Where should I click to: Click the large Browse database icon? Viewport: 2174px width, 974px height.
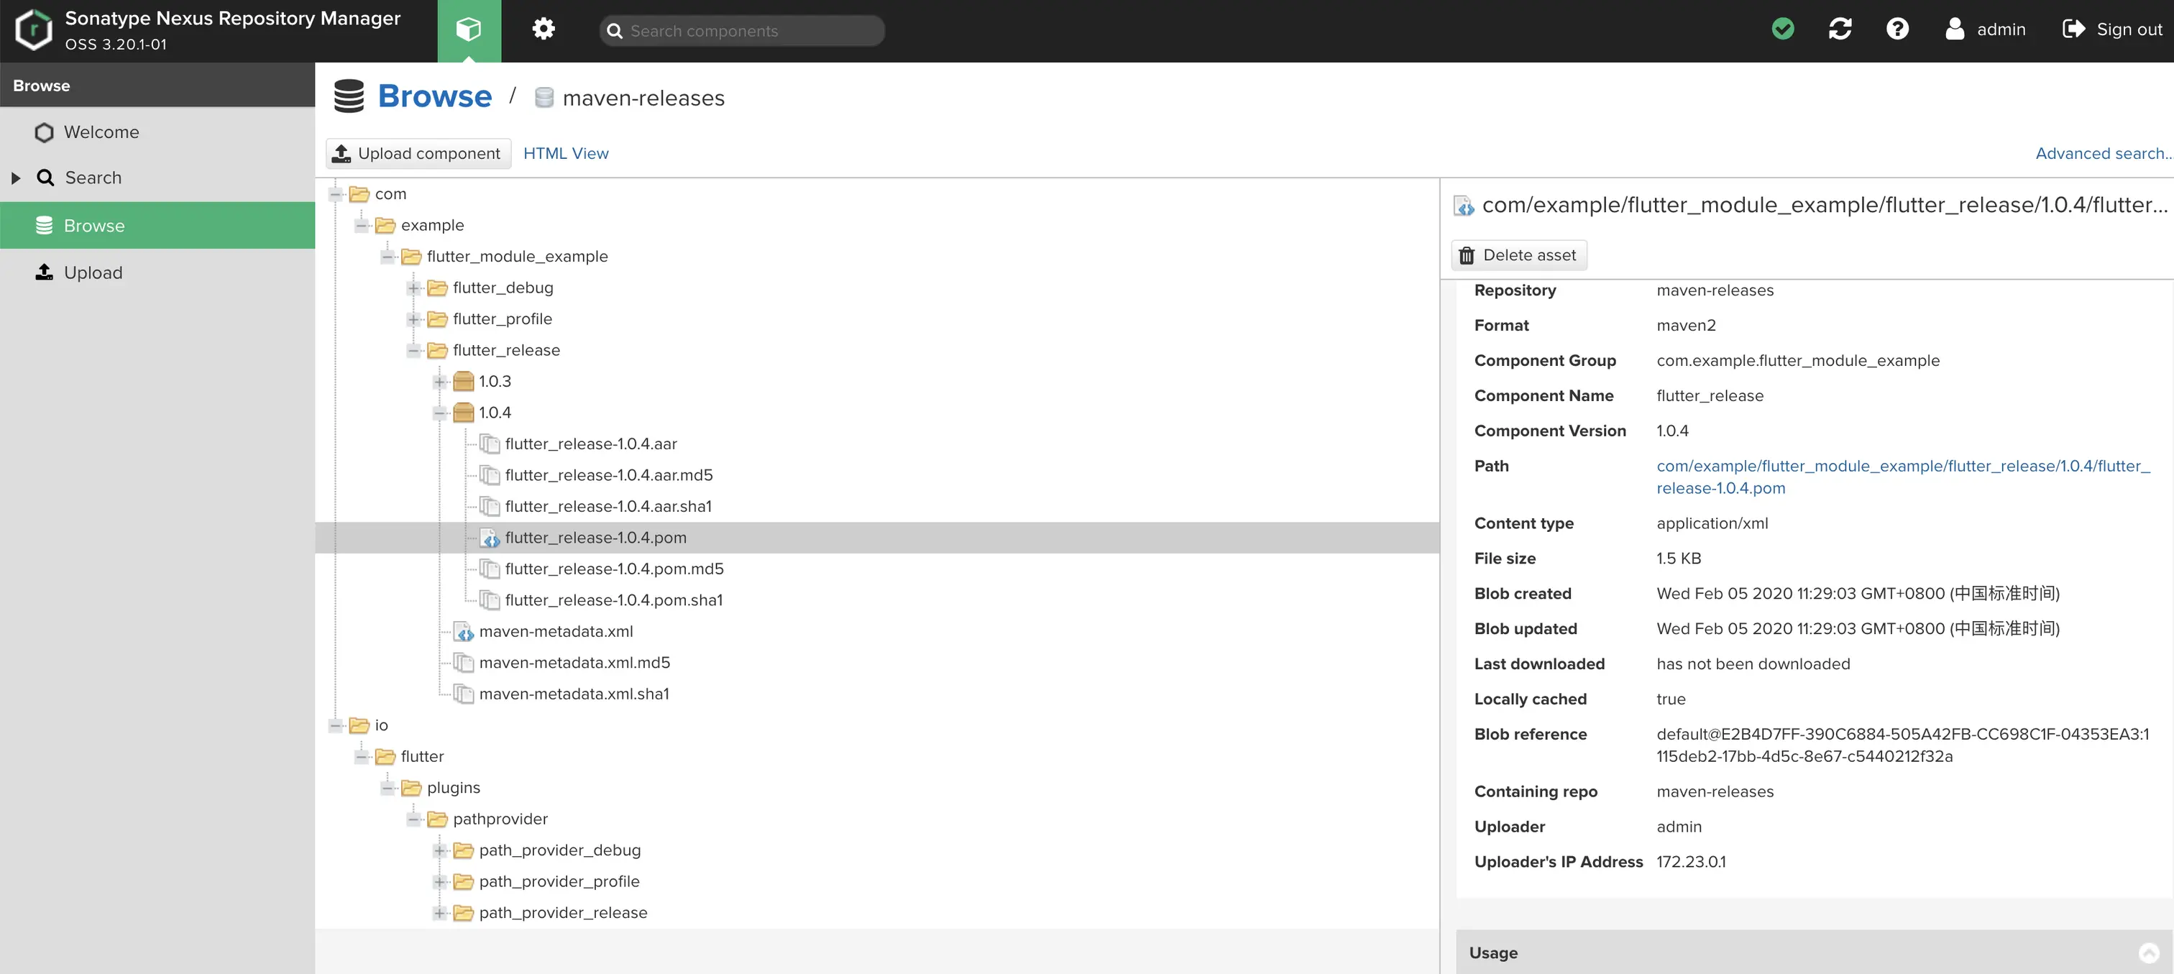[349, 96]
